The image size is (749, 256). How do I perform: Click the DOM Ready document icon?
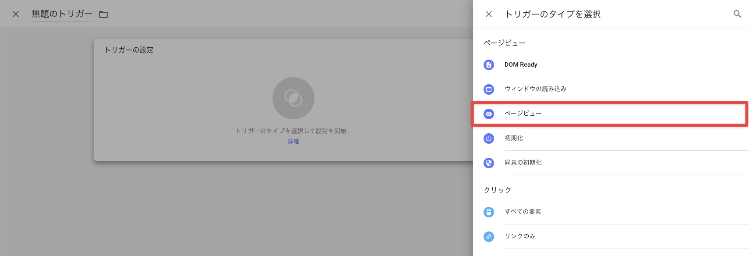click(488, 65)
